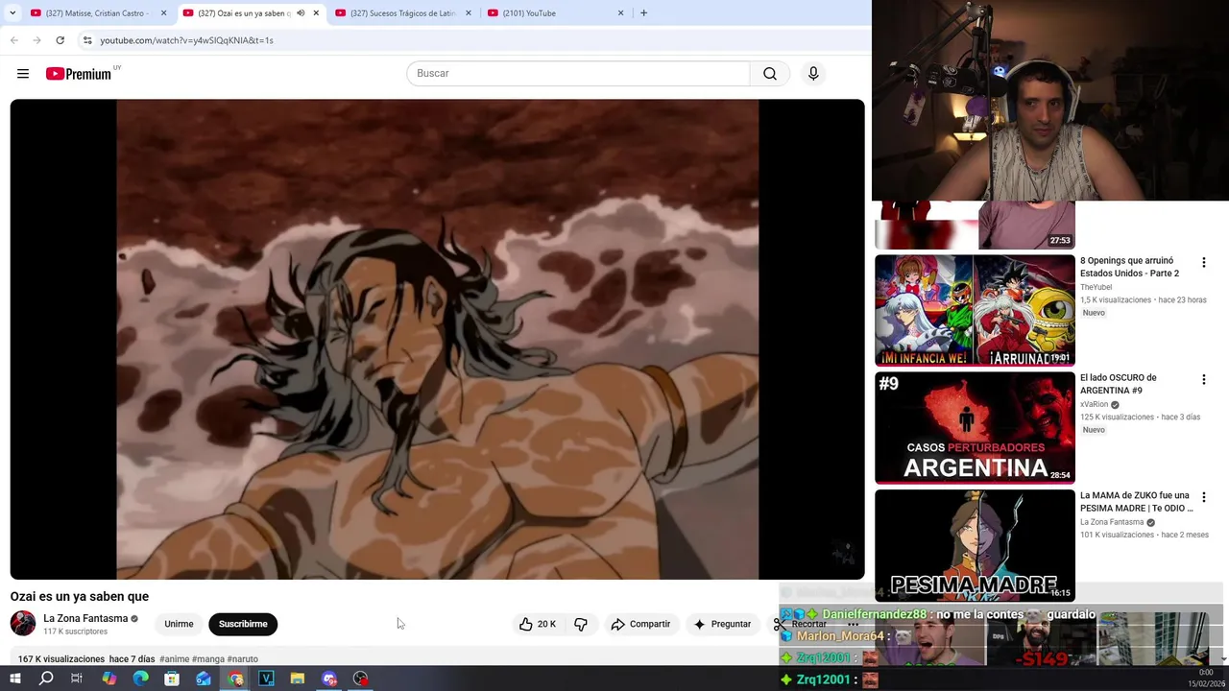Image resolution: width=1229 pixels, height=691 pixels.
Task: Close the Sucesos Trágicos tab
Action: coord(469,13)
